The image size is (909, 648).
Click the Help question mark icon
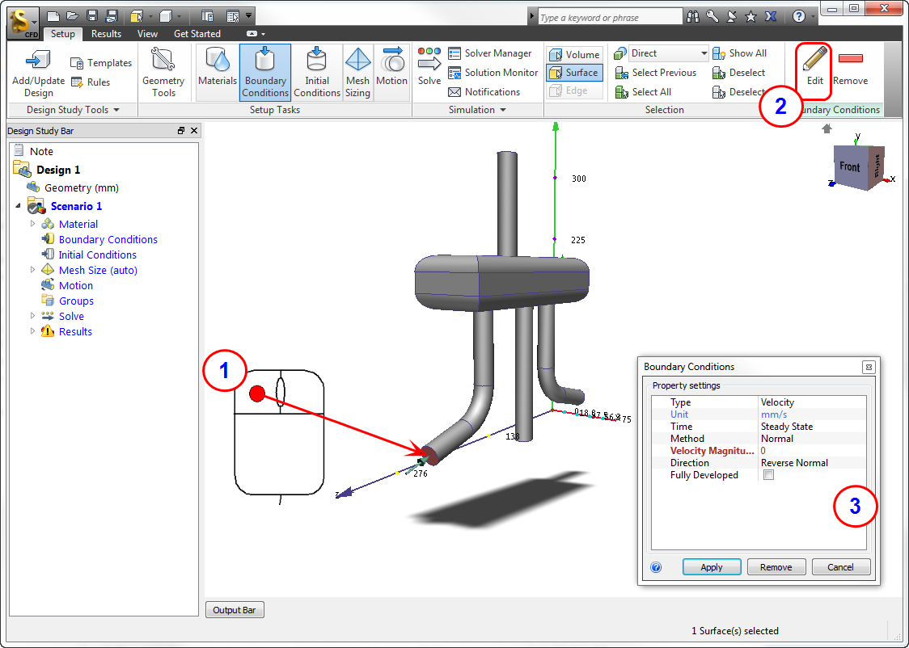[x=799, y=17]
